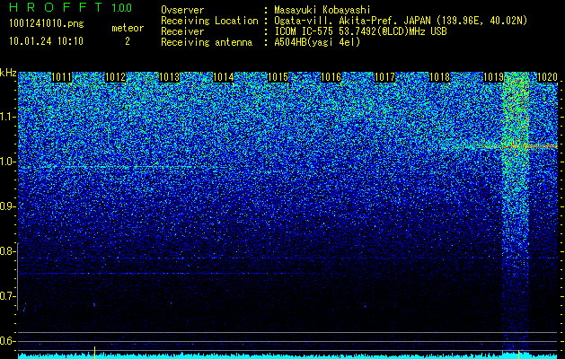The height and width of the screenshot is (359, 565).
Task: Click the observer name Masayuki Kobayashi
Action: 322,10
